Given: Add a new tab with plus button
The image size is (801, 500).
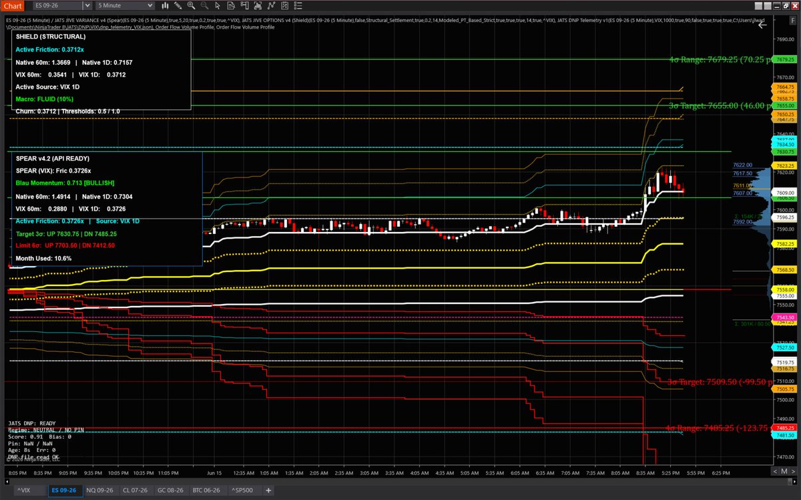Looking at the screenshot, I should pyautogui.click(x=269, y=490).
